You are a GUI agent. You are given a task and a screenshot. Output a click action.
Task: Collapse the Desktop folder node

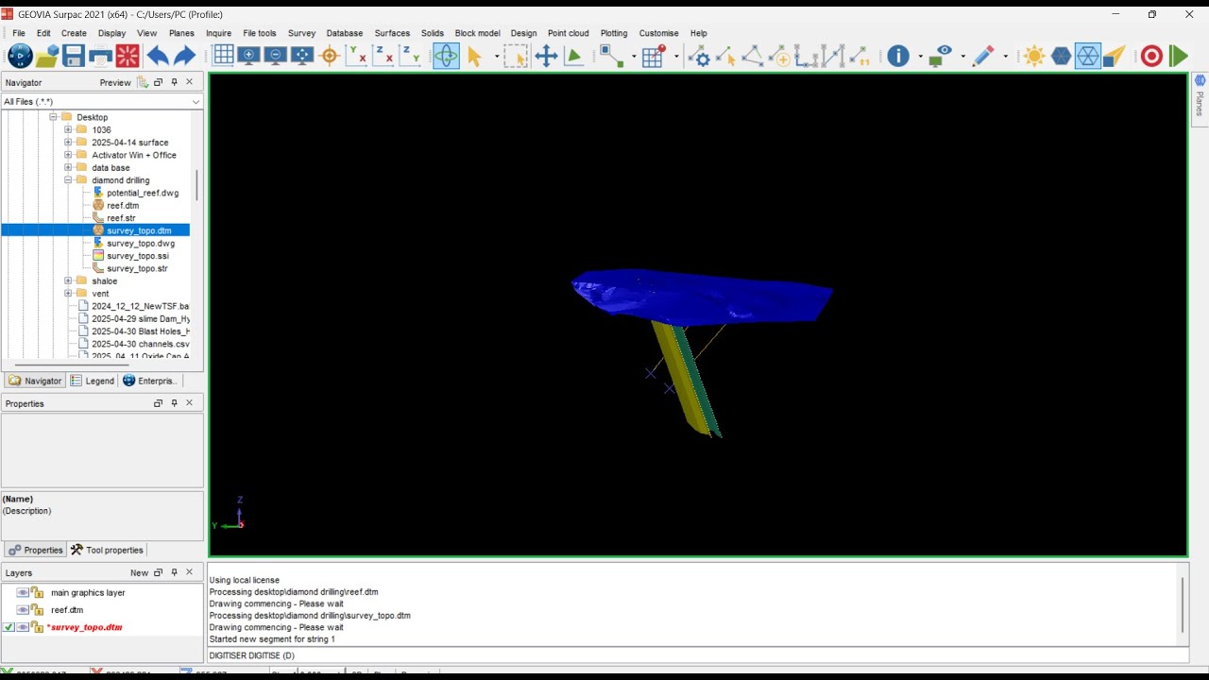pos(54,117)
